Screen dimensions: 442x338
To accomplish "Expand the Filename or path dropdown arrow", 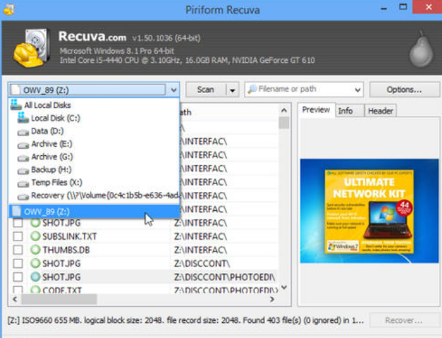I will tap(357, 90).
